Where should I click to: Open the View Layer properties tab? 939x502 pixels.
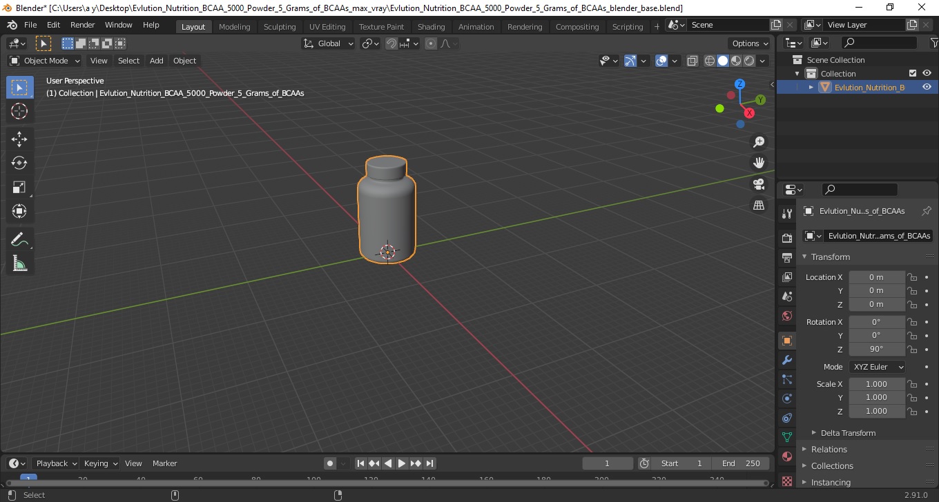(x=786, y=277)
